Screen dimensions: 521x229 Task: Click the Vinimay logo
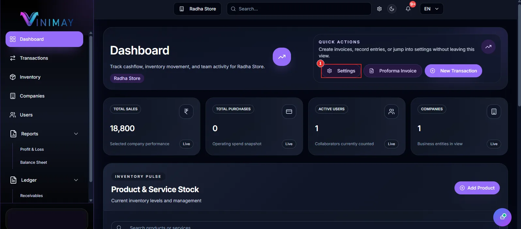47,19
